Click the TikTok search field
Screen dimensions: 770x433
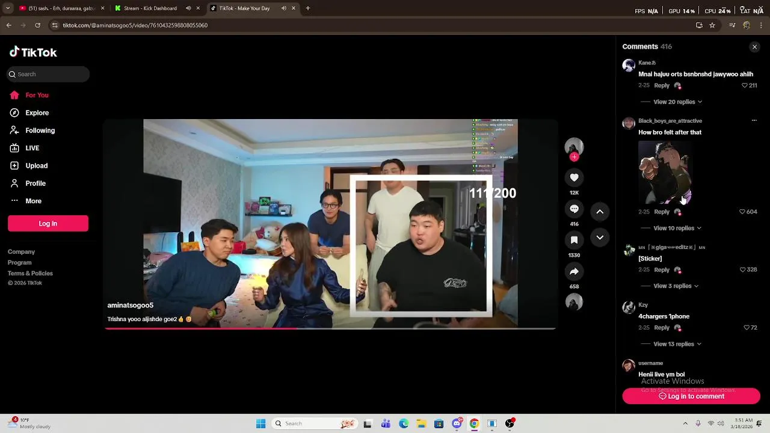pos(48,74)
